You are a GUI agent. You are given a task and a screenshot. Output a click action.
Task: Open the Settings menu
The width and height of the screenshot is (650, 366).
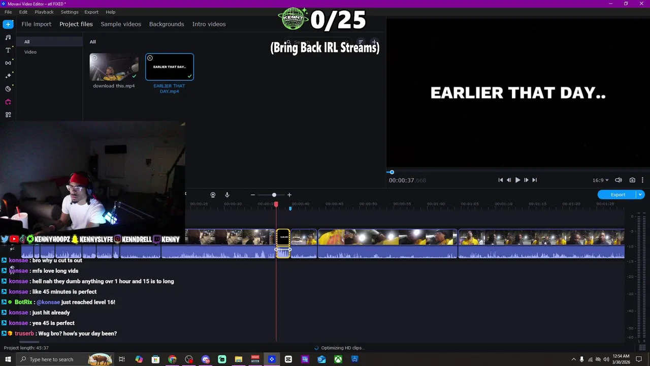click(70, 12)
